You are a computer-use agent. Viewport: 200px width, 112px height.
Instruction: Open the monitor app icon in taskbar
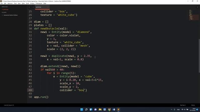pos(105,110)
